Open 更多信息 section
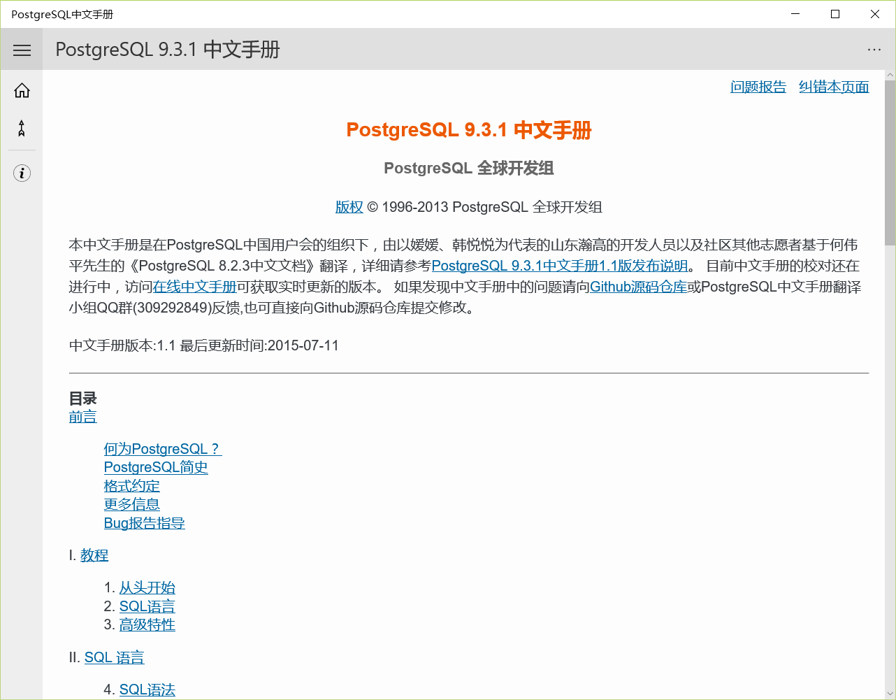 [132, 504]
